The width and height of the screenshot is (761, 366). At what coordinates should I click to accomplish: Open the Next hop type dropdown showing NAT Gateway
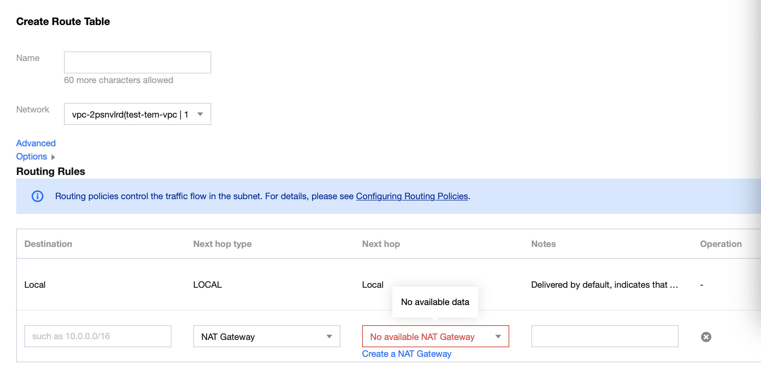(266, 336)
